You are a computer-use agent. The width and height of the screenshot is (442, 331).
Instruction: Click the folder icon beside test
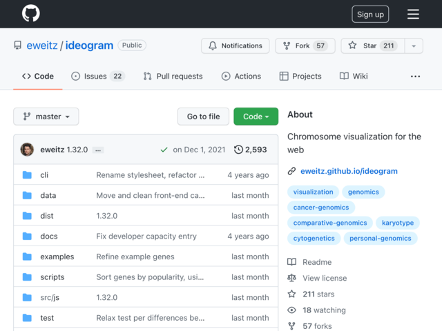[x=27, y=318]
